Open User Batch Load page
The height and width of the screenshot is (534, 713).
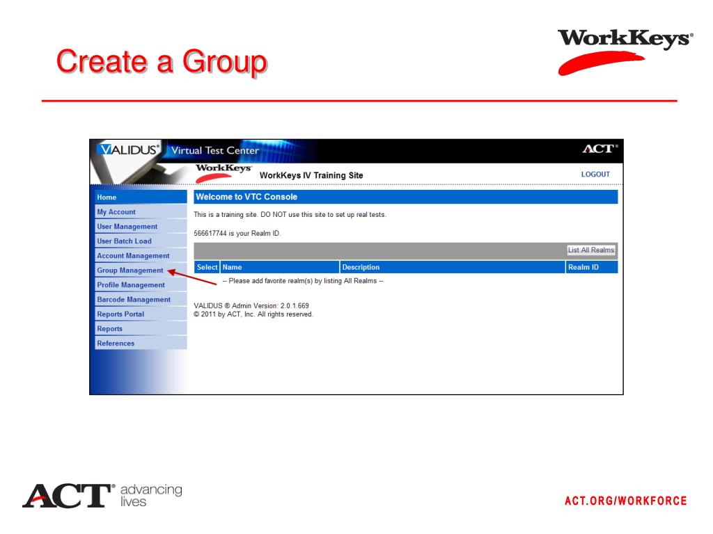click(x=141, y=241)
